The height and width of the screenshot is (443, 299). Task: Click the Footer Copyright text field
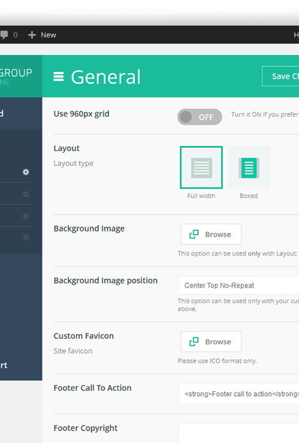pos(239,434)
